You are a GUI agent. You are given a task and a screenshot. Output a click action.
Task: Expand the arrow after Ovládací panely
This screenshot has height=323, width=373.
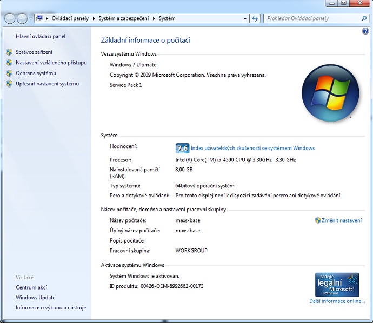94,18
